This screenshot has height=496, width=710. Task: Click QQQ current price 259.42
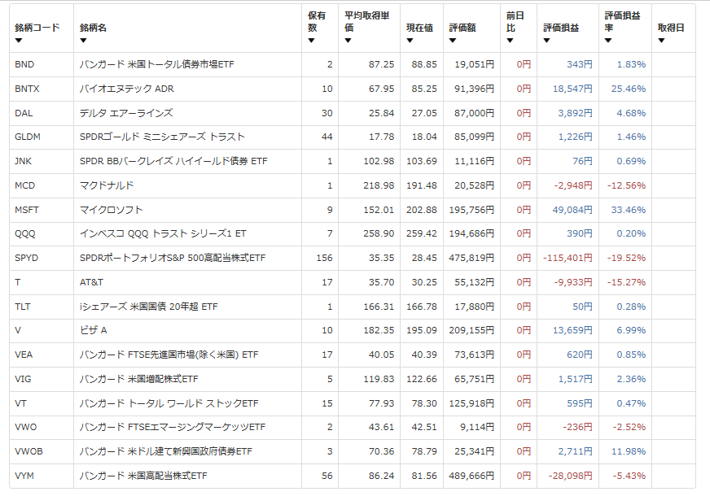(422, 233)
